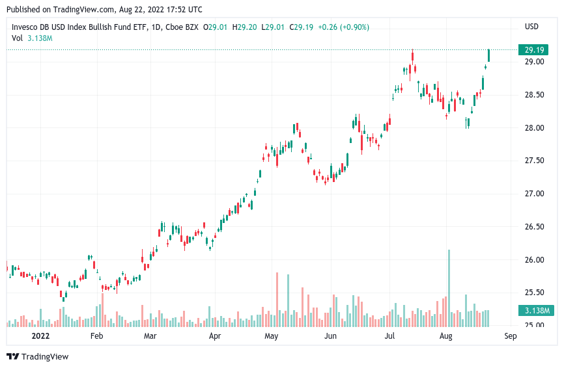
Task: Click the TradingView logo icon
Action: point(12,356)
